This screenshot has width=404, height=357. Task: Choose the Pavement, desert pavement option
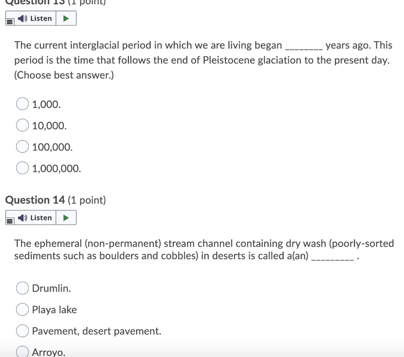coord(22,331)
